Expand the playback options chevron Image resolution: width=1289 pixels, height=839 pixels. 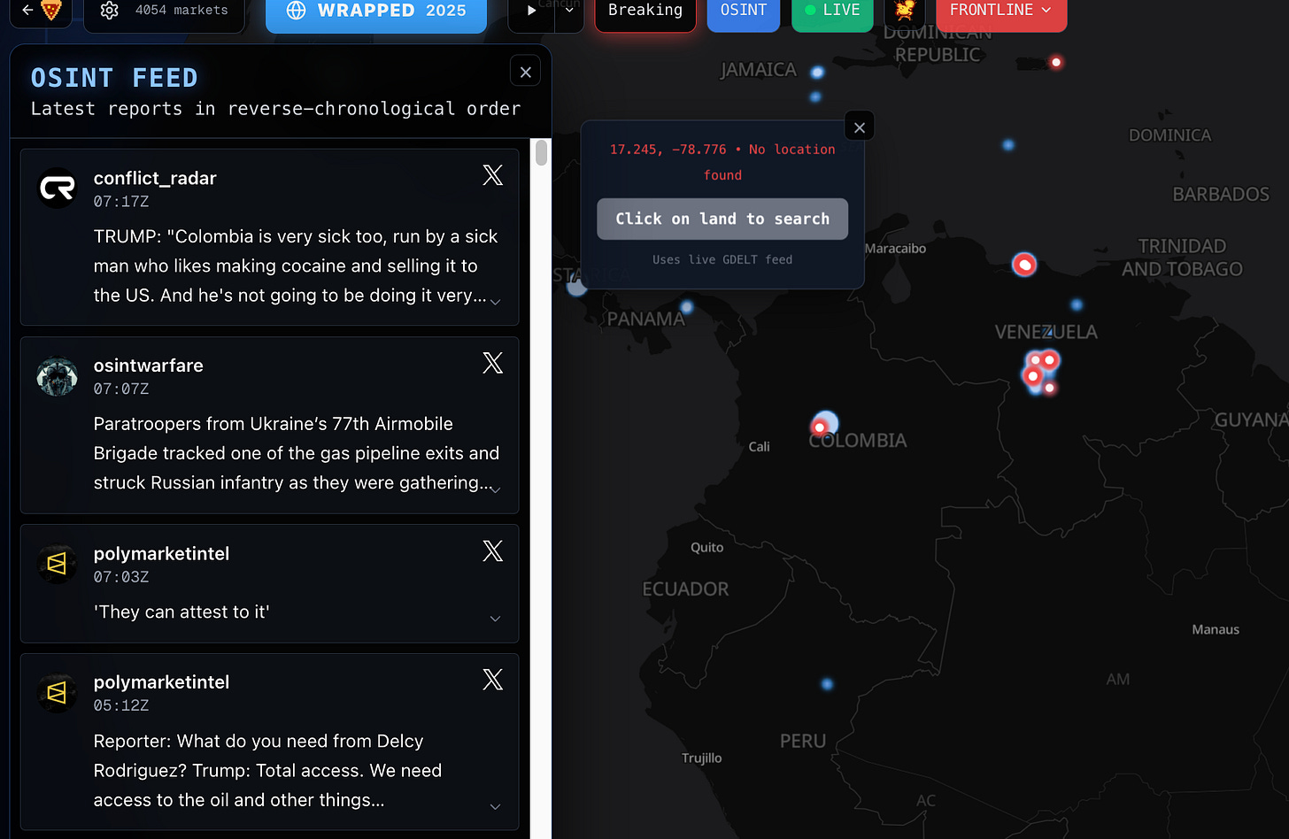pos(568,12)
